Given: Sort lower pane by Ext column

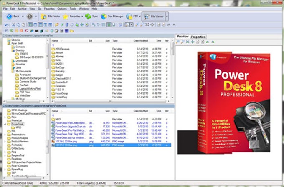Looking at the screenshot, I should coord(90,111).
